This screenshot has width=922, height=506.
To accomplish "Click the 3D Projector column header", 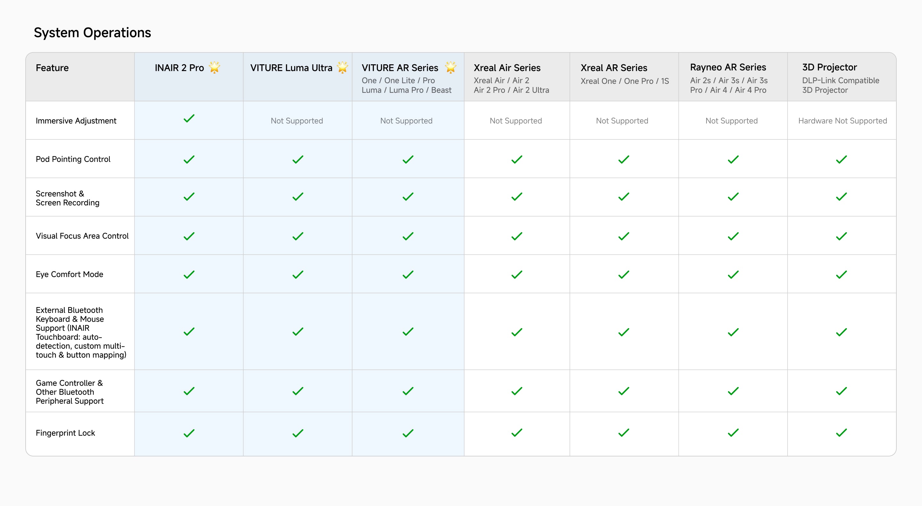I will click(829, 67).
